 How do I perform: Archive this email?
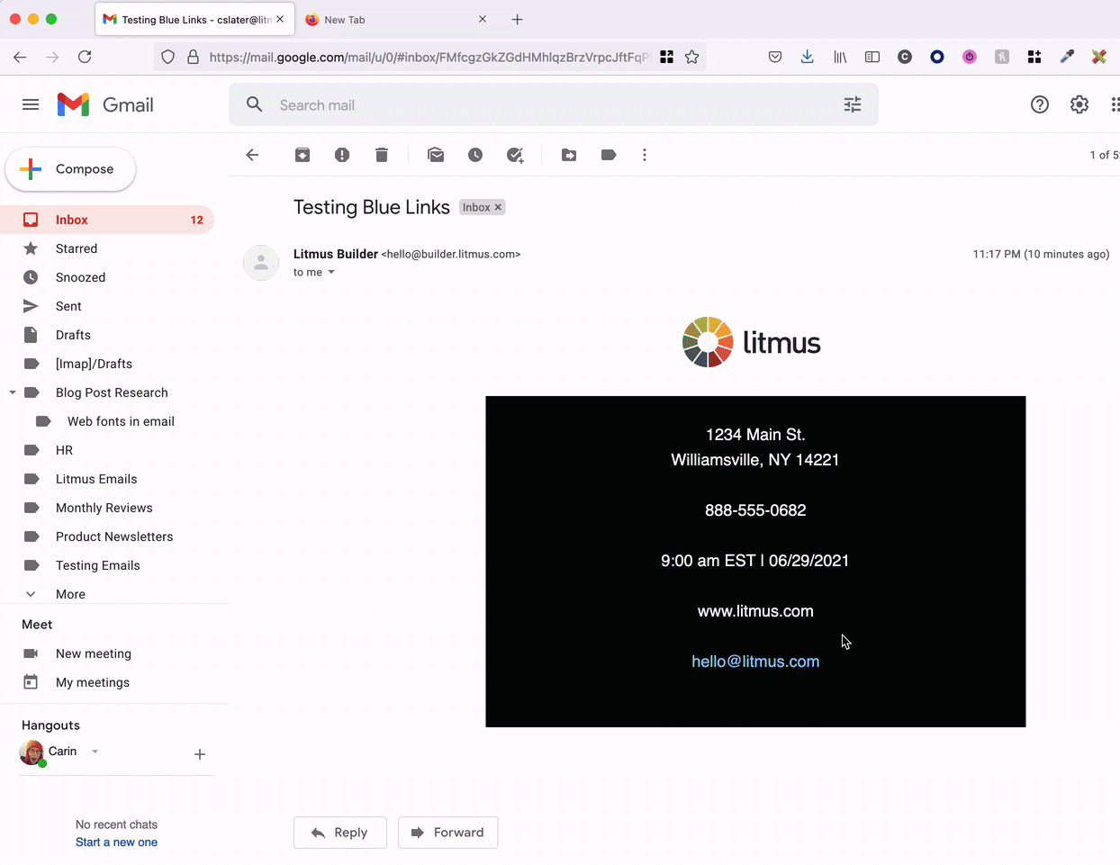tap(303, 155)
